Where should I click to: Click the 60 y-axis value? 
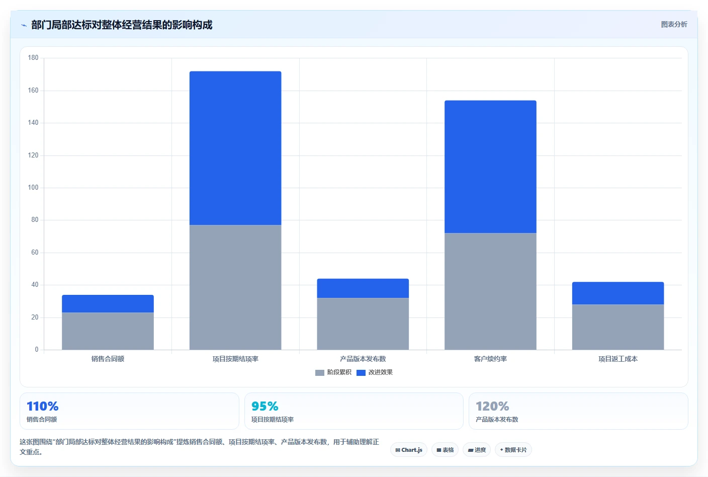(35, 253)
